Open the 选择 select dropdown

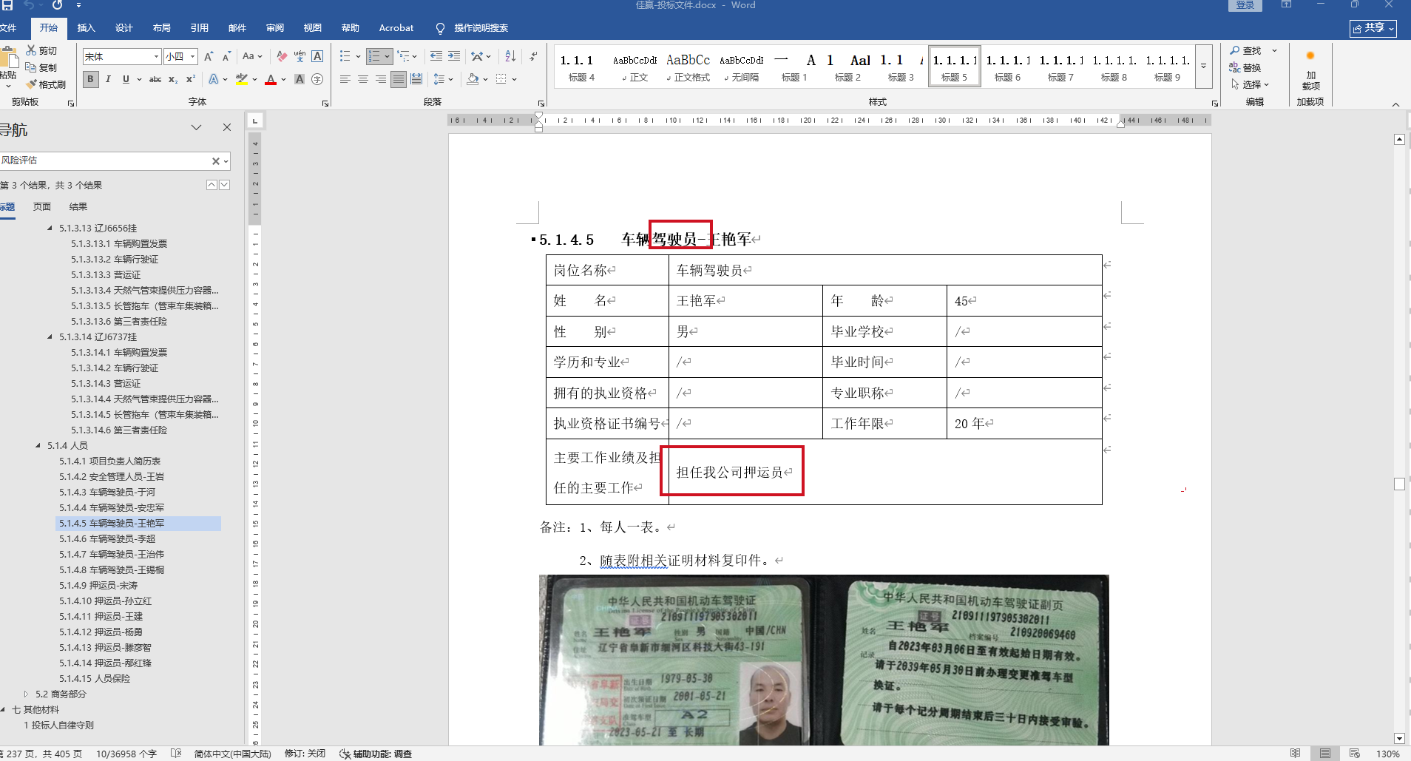click(1250, 84)
